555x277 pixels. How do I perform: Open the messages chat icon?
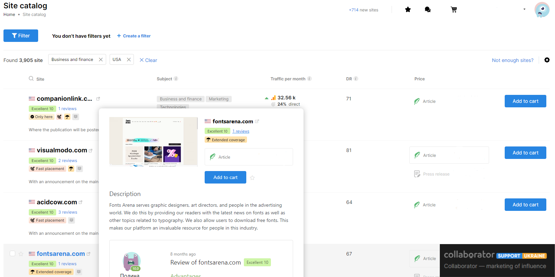428,10
